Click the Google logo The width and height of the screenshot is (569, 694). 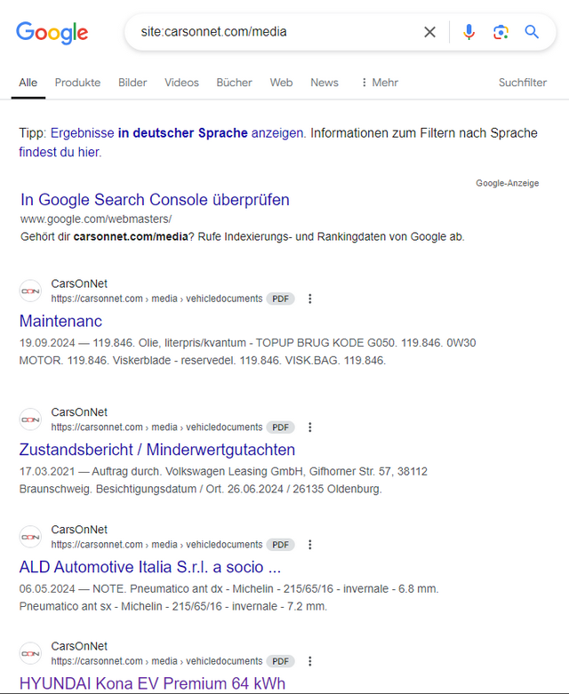(52, 33)
